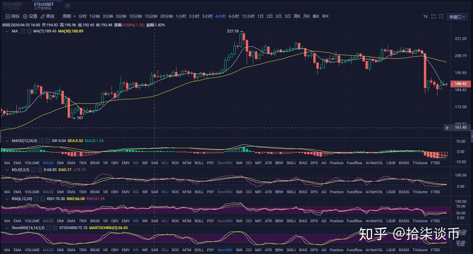This screenshot has width=473, height=254.
Task: Pick VOLUME in the StochRSI panel indicator row
Action: coord(32,250)
